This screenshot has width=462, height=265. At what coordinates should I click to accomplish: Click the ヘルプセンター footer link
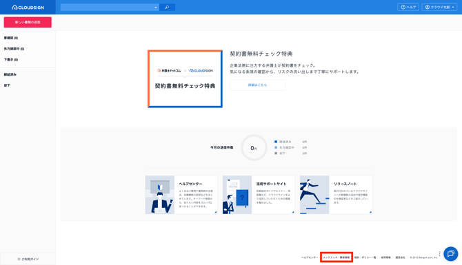click(310, 257)
